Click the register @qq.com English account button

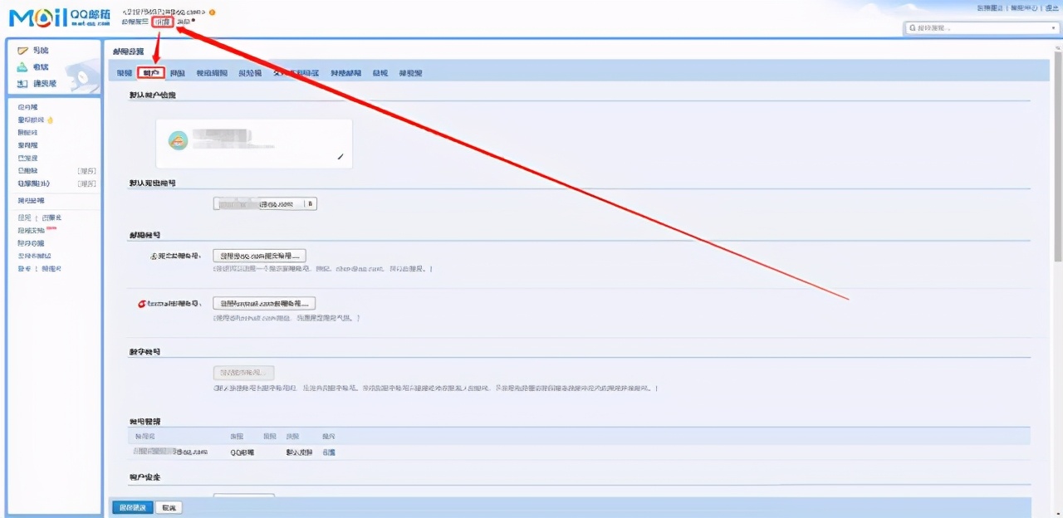(260, 256)
